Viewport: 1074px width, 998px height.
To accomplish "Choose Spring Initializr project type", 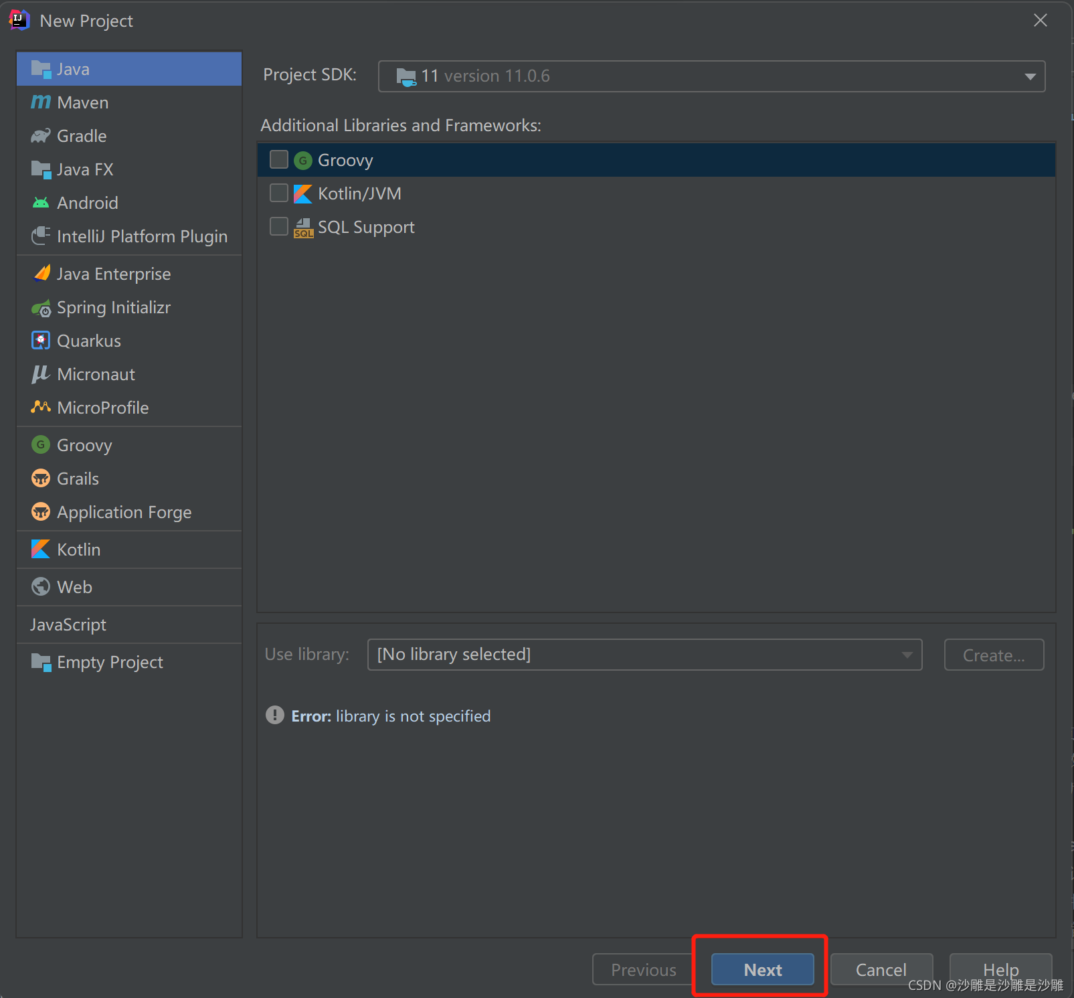I will [x=129, y=307].
